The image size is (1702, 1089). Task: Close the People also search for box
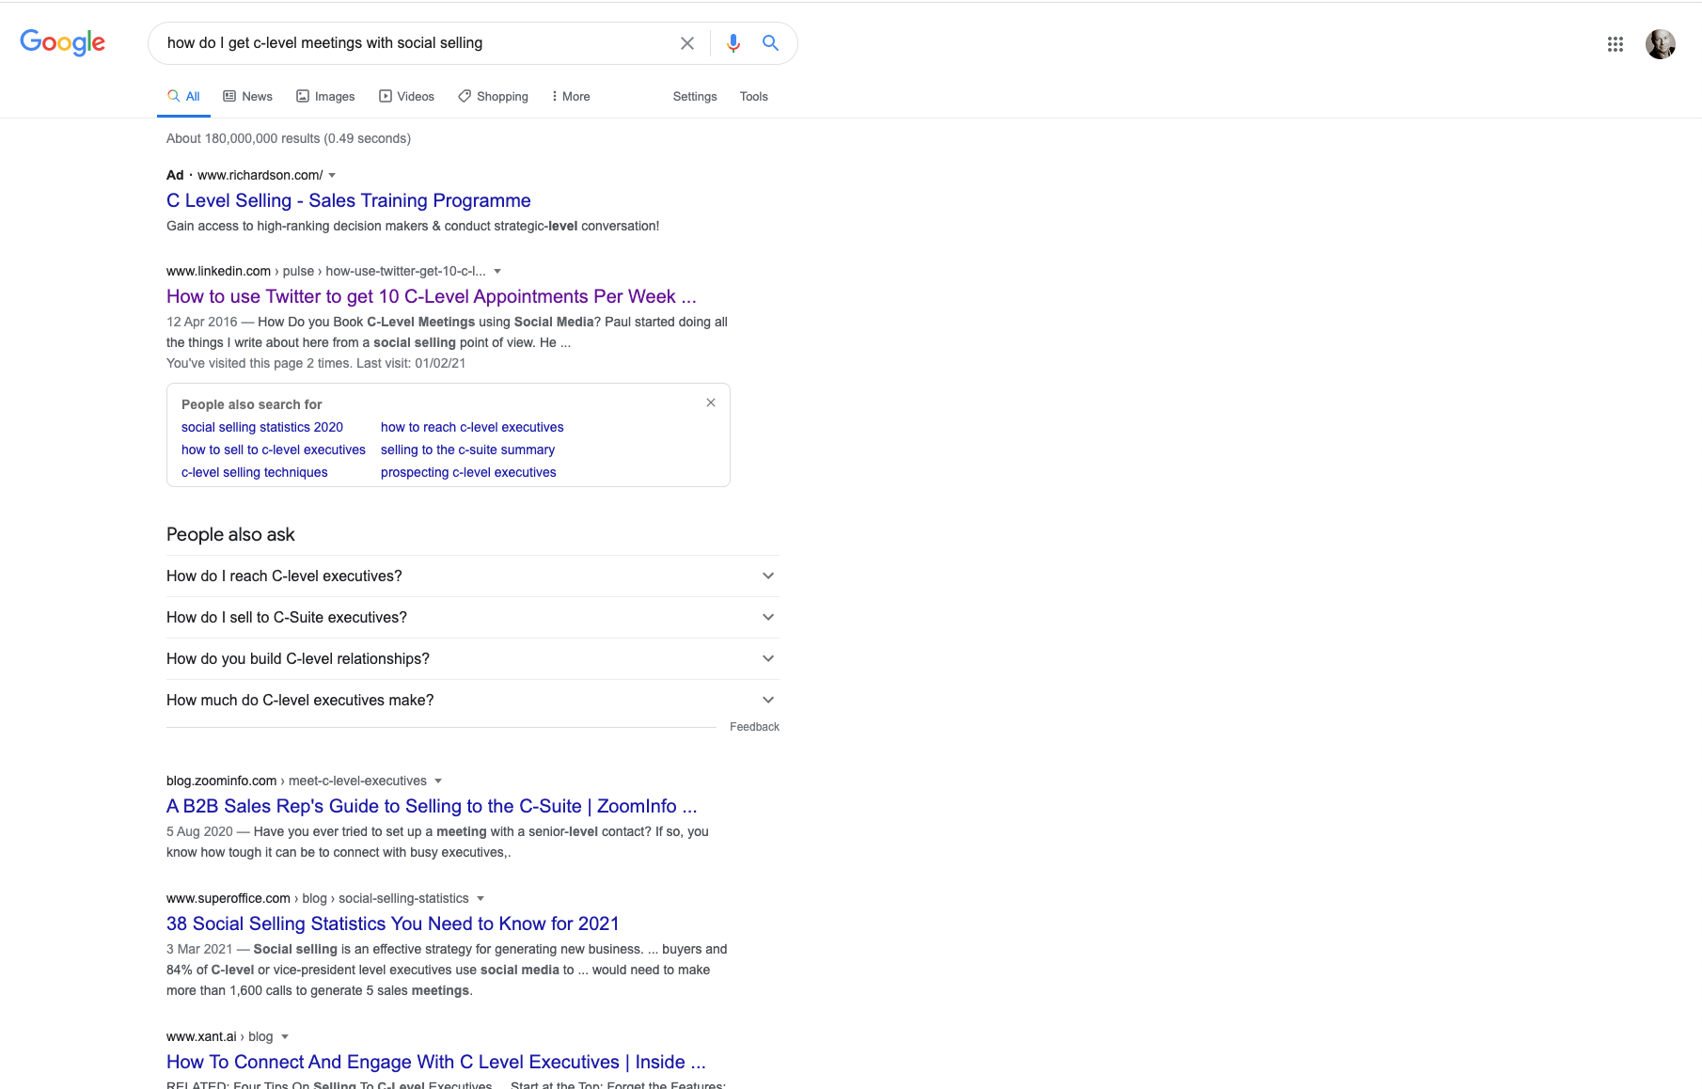click(x=711, y=402)
